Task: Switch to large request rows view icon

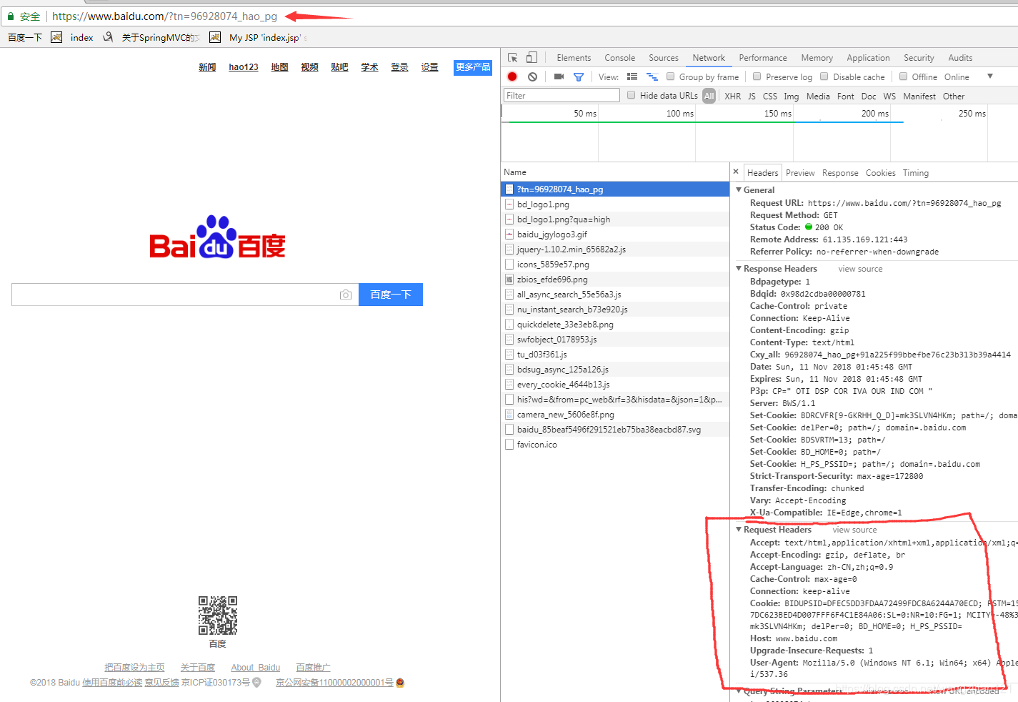Action: tap(632, 76)
